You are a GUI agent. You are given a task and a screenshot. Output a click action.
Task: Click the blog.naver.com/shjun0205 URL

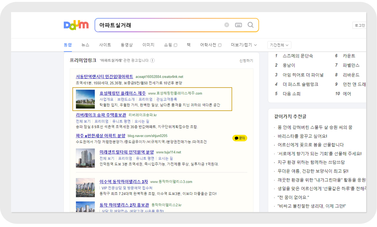[147, 136]
